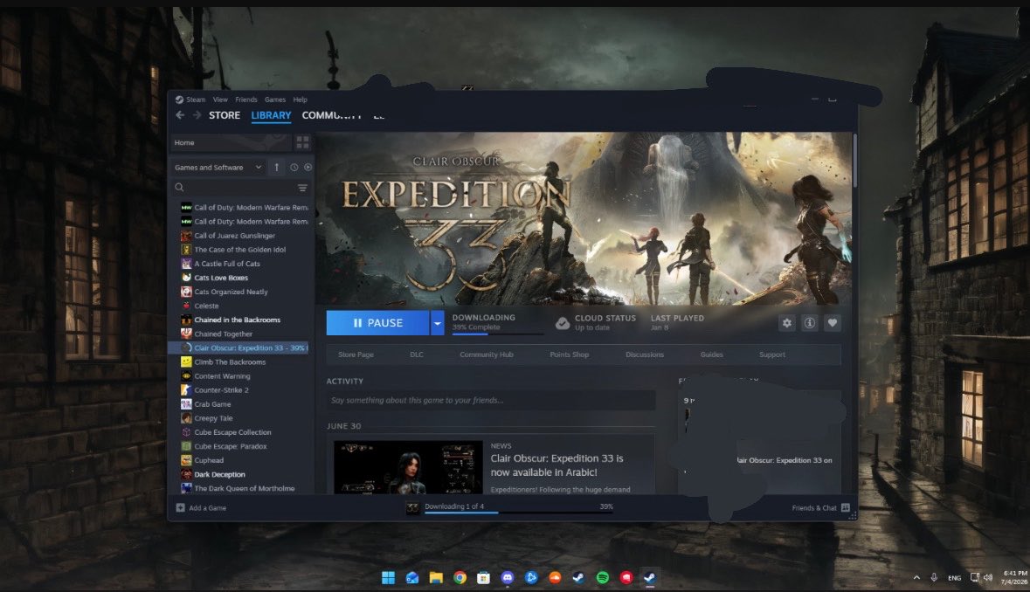Open the Steam menu
Viewport: 1030px width, 592px height.
pos(195,100)
